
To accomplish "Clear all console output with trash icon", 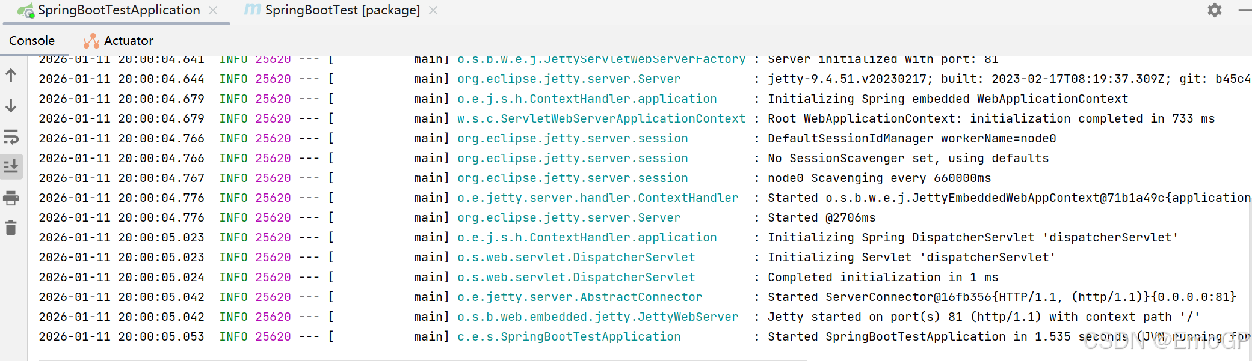I will [11, 228].
